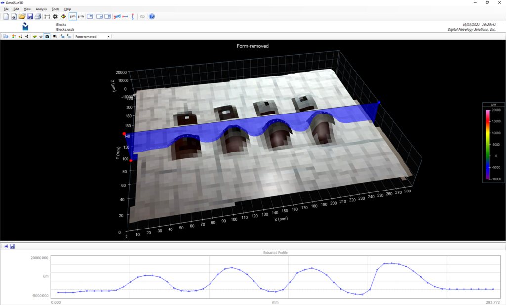Click the chain link measurement icon
Screen dimensions: 506x305
(x=142, y=16)
